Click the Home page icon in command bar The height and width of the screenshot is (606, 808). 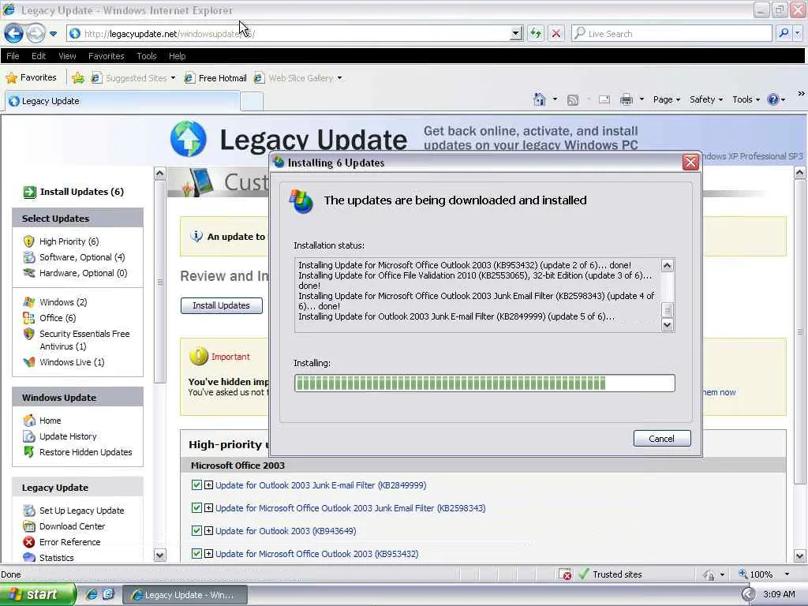coord(540,99)
